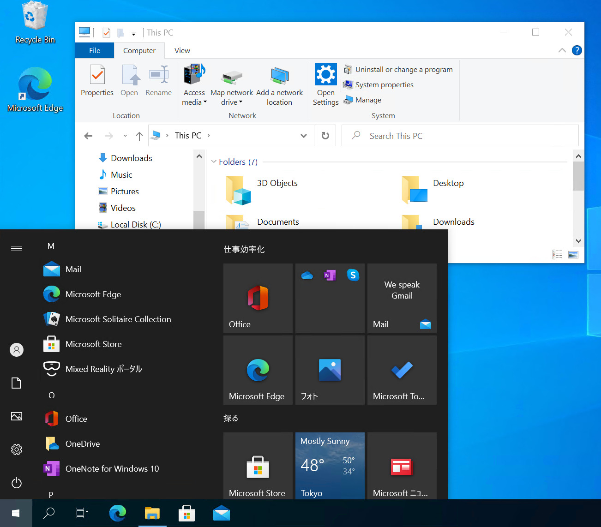601x527 pixels.
Task: Click the Power icon in Start menu
Action: point(17,483)
